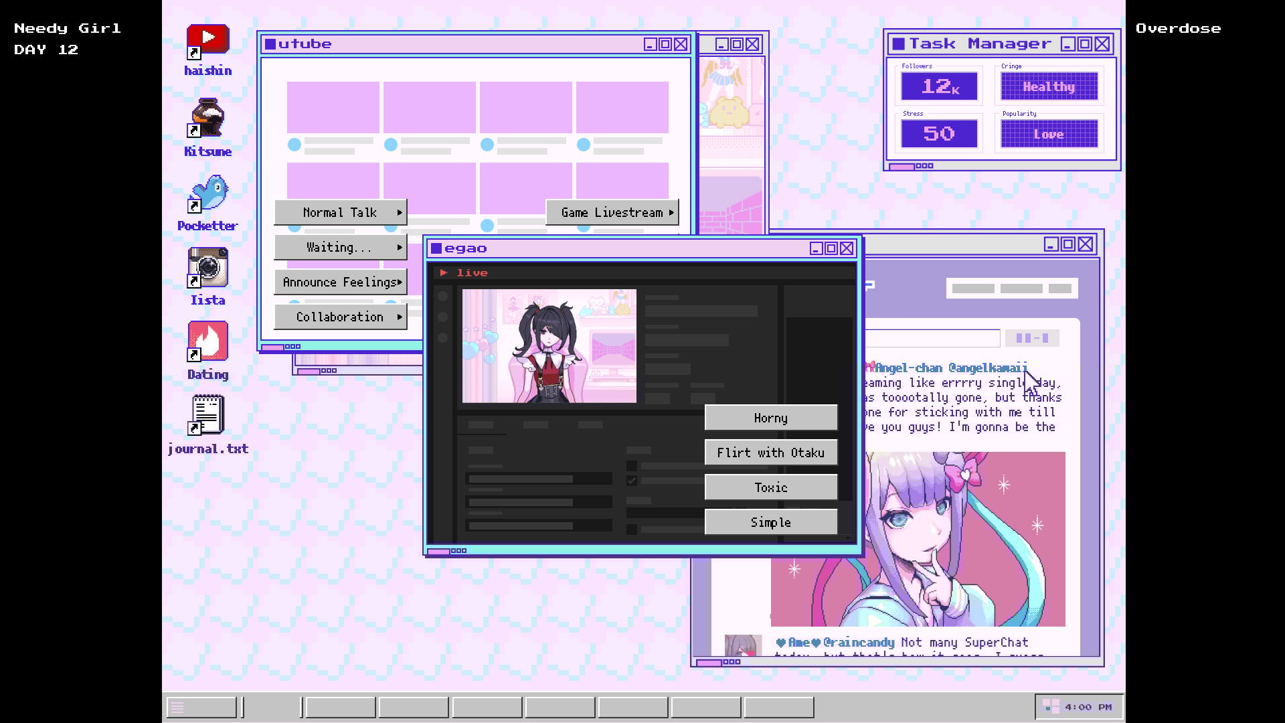Expand the Game Livestream submenu
This screenshot has height=723, width=1285.
[x=612, y=212]
